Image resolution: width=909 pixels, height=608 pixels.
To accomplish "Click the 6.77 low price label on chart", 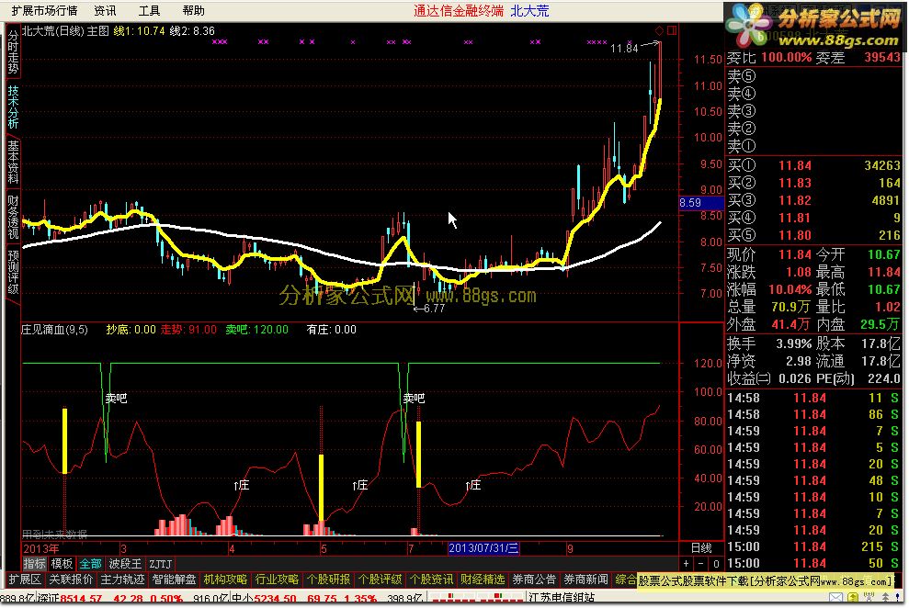I will click(x=434, y=308).
